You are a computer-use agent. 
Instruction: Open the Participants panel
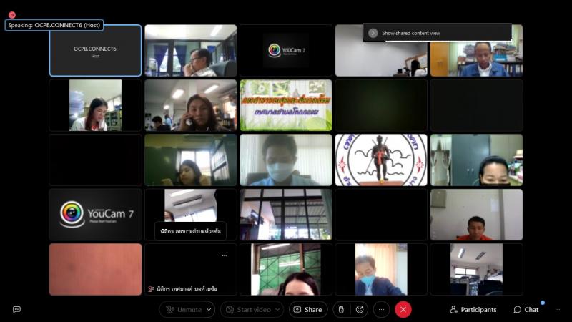(x=473, y=309)
